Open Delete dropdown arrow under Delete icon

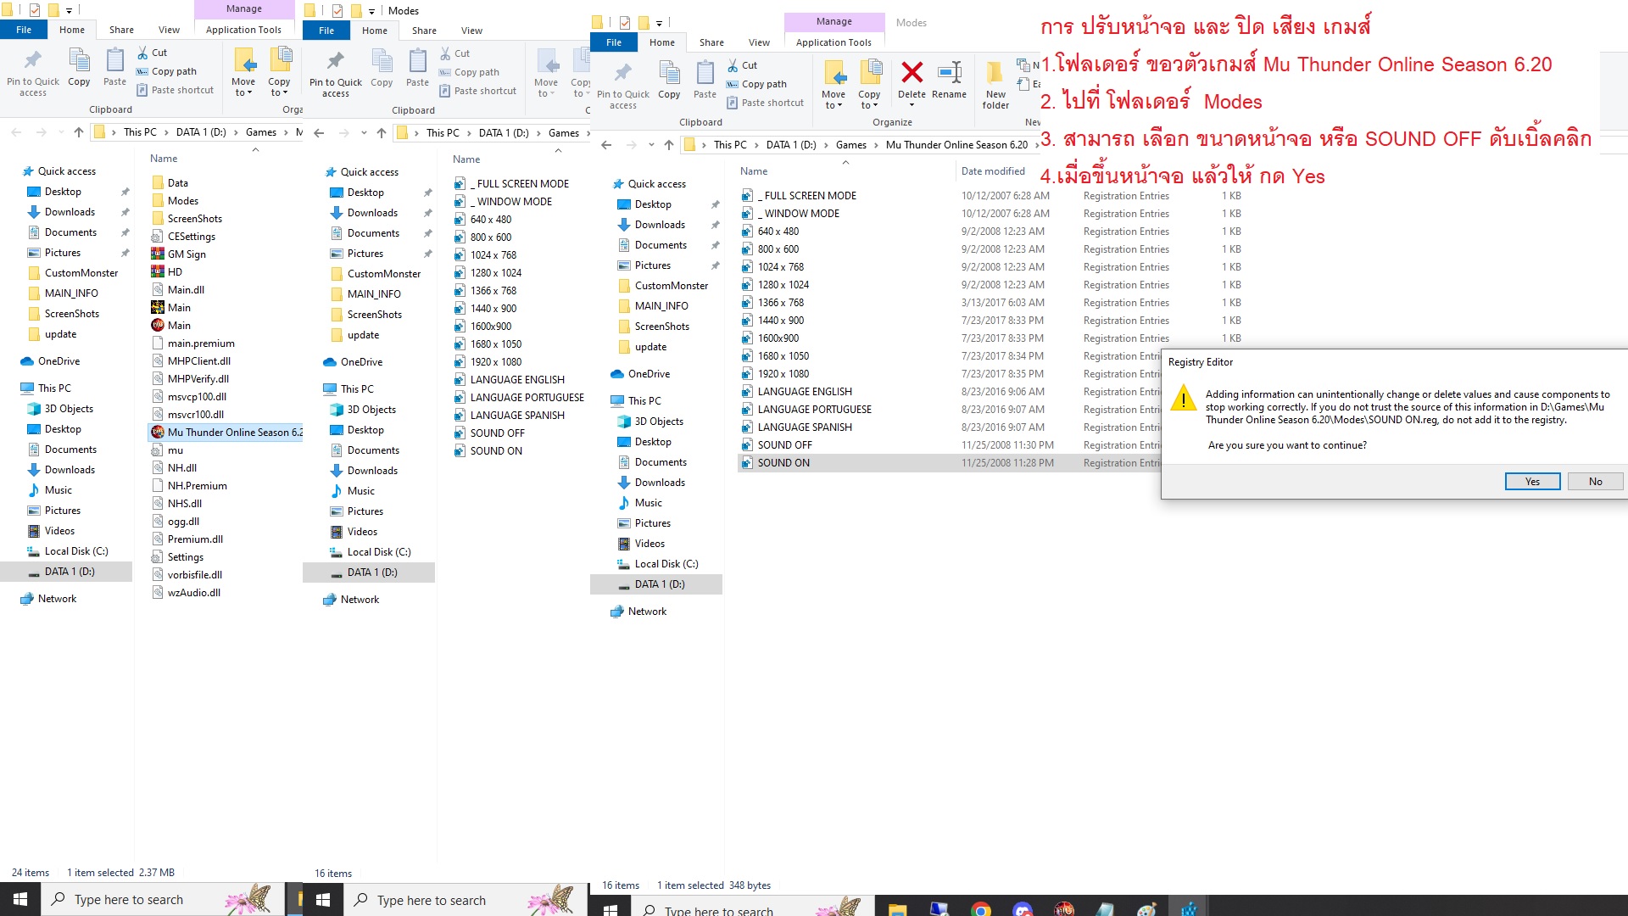pos(912,105)
